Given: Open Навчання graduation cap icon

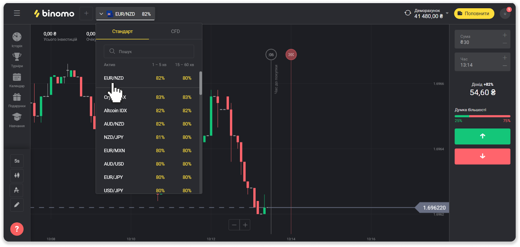Looking at the screenshot, I should coord(17,117).
